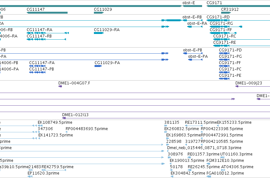Select EST RP004210585.5prime
270x178 pixels.
point(222,142)
